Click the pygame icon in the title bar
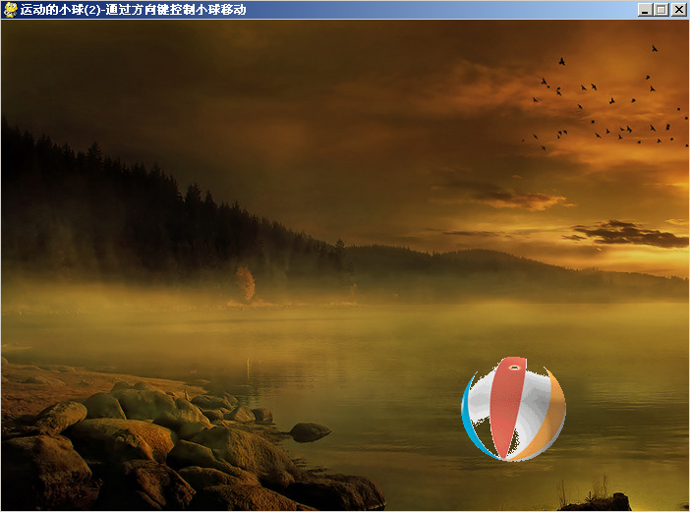The image size is (690, 512). tap(11, 10)
